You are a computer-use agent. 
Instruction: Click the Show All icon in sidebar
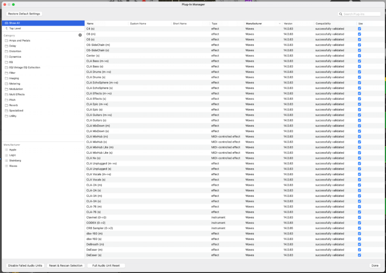click(6, 23)
